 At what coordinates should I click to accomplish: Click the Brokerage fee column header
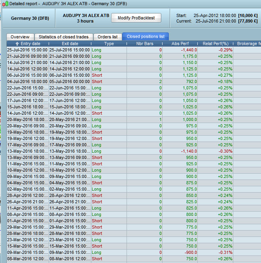[247, 44]
